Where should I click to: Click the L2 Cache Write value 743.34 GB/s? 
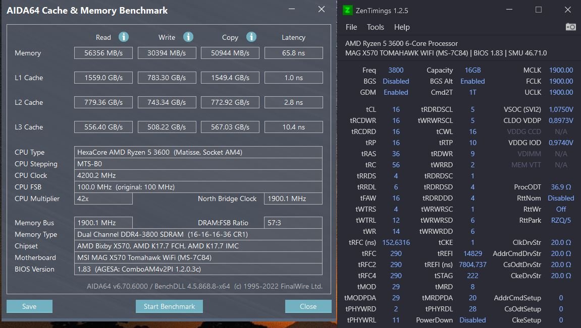coord(167,102)
